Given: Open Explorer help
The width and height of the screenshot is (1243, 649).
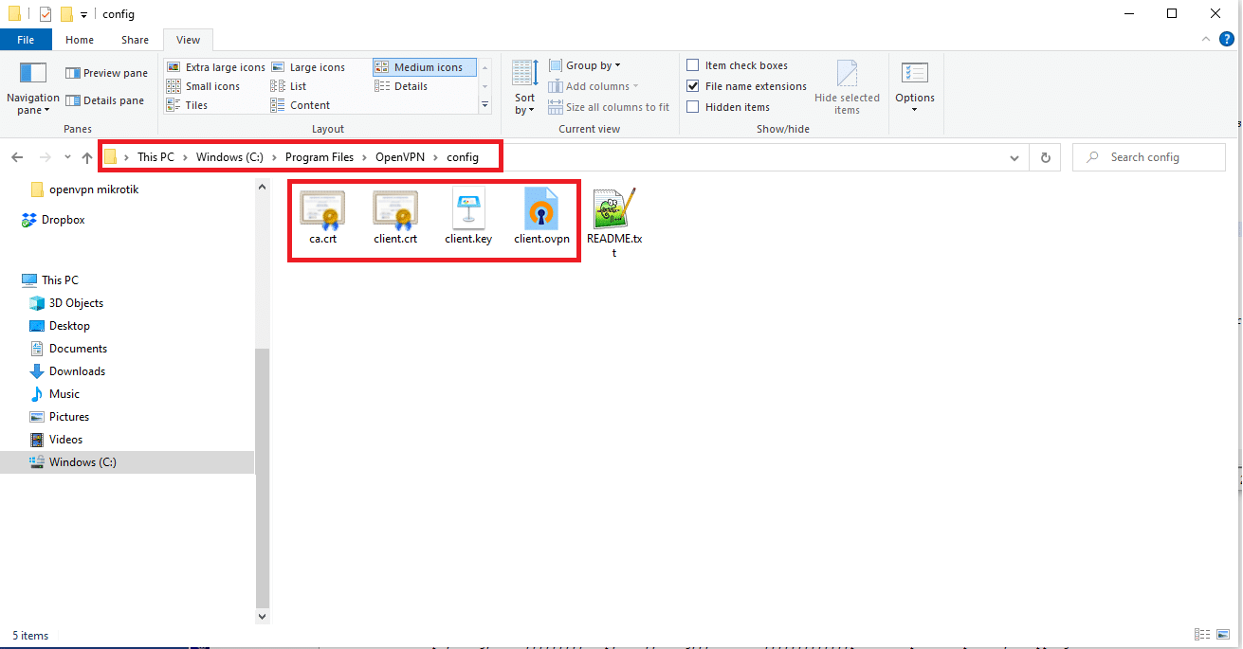Looking at the screenshot, I should click(1227, 39).
